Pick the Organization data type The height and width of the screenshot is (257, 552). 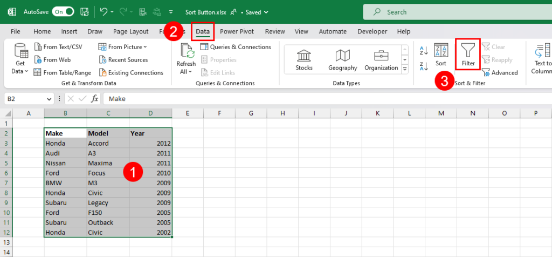[381, 59]
